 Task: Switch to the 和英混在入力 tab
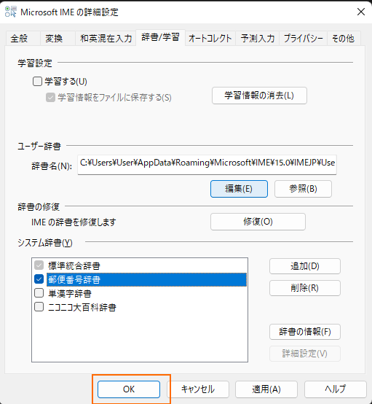[x=106, y=39]
